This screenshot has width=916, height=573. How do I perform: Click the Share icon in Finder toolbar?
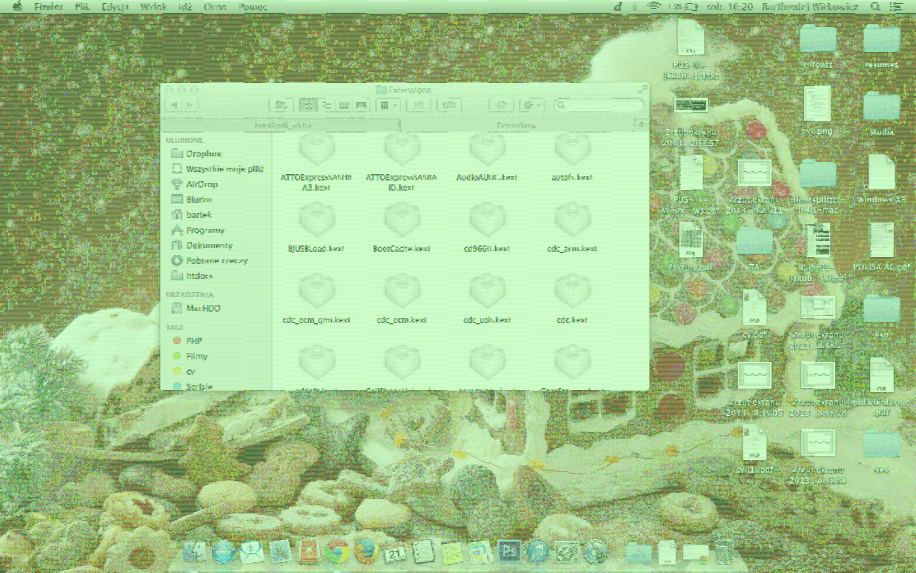pos(419,105)
